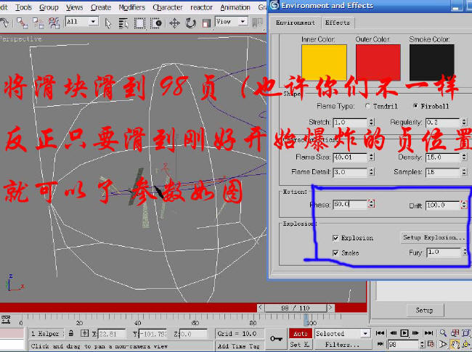Adjust the Density spinner arrows
Viewport: 472px width, 352px height.
[x=464, y=157]
